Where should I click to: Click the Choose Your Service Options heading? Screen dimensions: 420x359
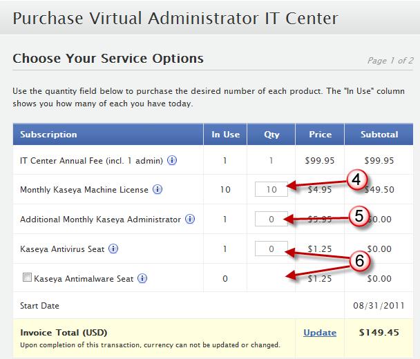(x=108, y=59)
